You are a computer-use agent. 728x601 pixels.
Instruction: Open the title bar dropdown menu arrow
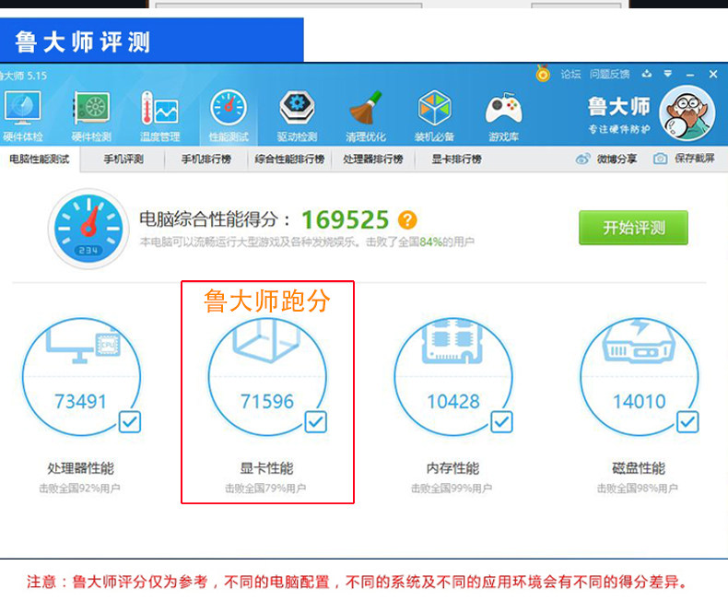pyautogui.click(x=668, y=74)
